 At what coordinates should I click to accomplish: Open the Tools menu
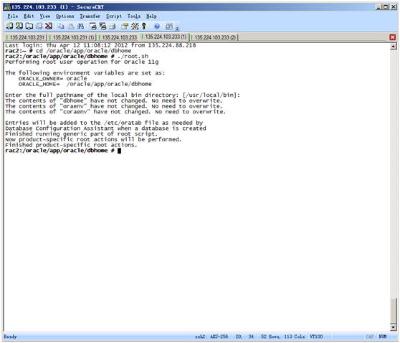(x=134, y=16)
